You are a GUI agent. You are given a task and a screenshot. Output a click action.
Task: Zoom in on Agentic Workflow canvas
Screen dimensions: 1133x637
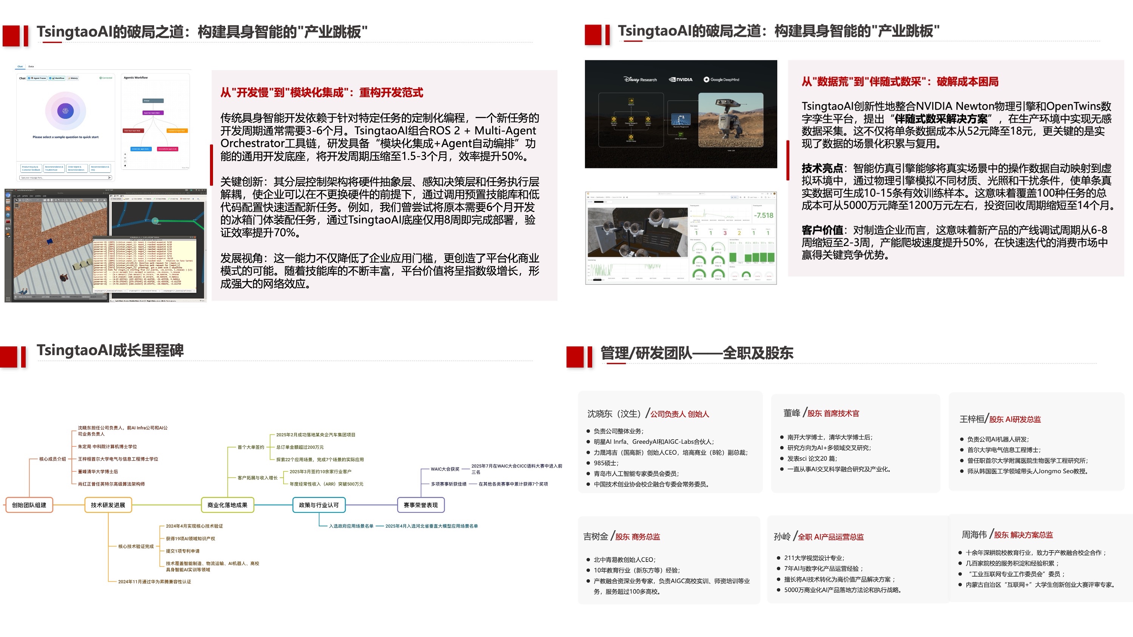[125, 154]
